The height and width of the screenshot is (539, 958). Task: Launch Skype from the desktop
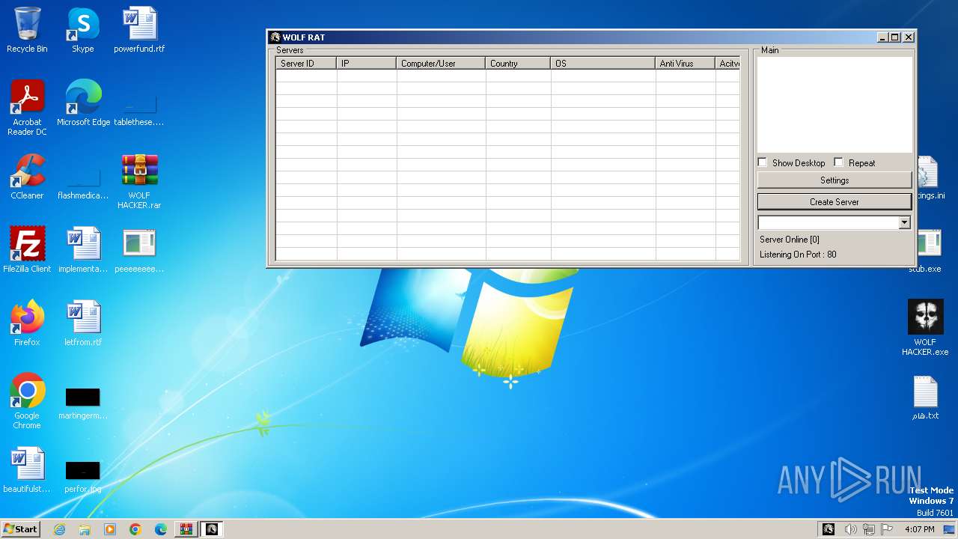82,30
